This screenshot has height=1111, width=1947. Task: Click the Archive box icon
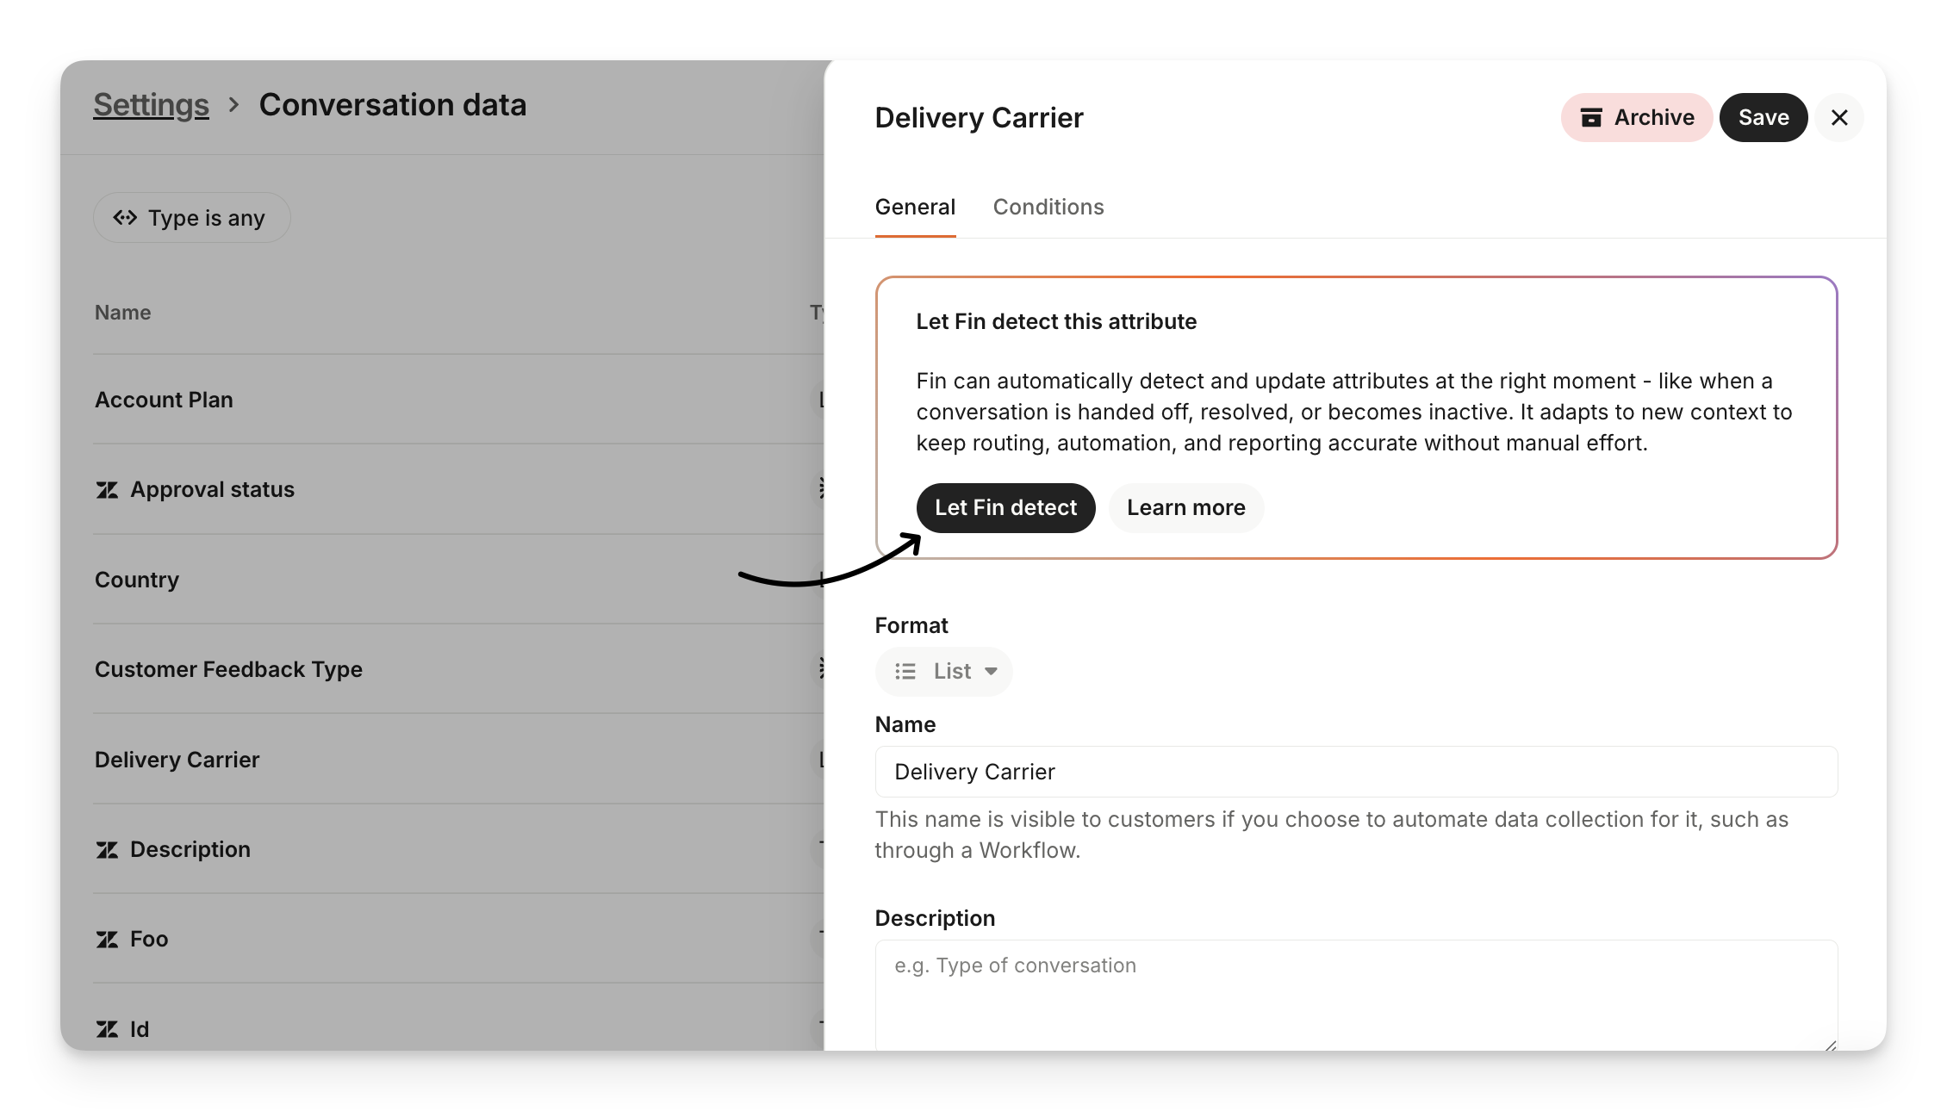click(x=1591, y=118)
